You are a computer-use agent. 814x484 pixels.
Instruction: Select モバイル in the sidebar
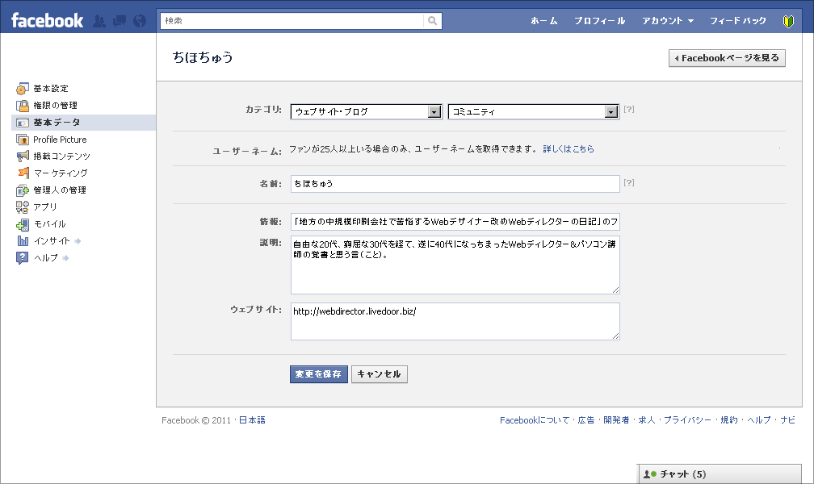click(x=50, y=224)
